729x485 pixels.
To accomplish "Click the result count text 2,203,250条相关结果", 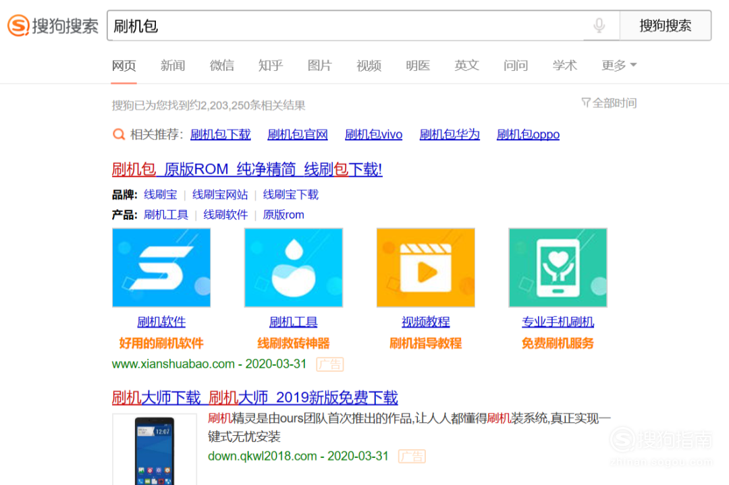I will (x=253, y=105).
